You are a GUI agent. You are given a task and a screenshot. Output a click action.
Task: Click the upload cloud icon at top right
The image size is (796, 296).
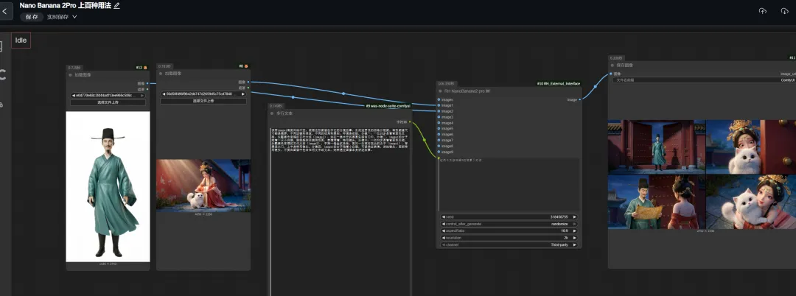pos(763,10)
